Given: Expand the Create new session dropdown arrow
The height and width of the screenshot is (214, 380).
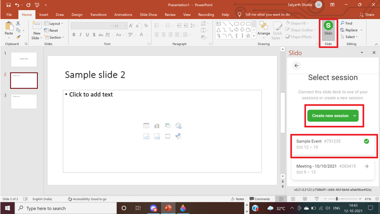Looking at the screenshot, I should point(354,116).
